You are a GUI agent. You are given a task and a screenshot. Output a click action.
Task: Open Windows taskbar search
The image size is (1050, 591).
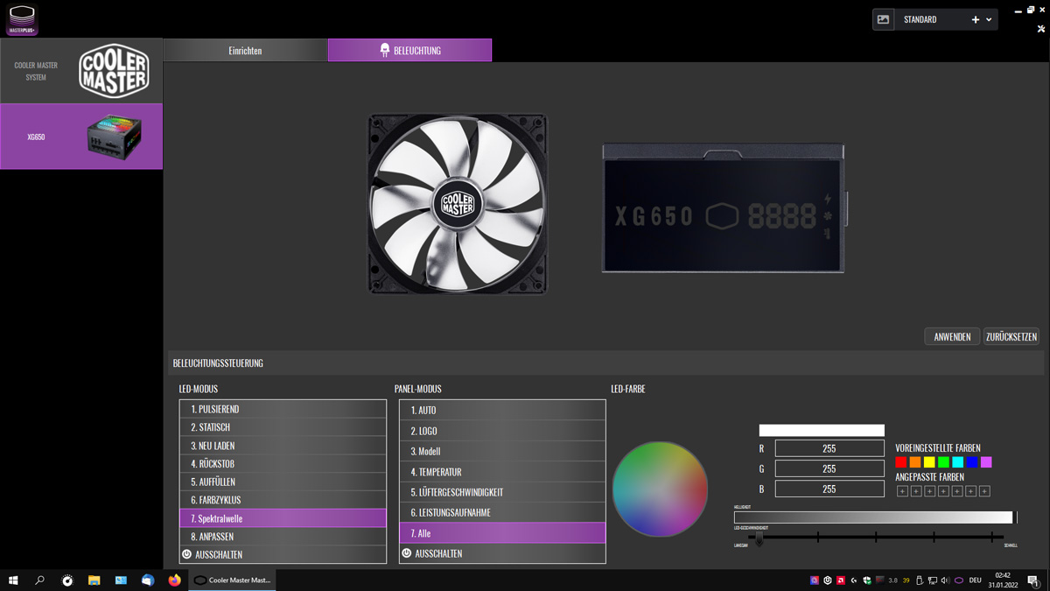coord(39,580)
